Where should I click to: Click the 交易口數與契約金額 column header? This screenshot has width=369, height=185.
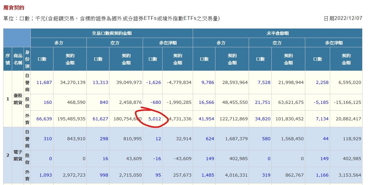(x=112, y=33)
